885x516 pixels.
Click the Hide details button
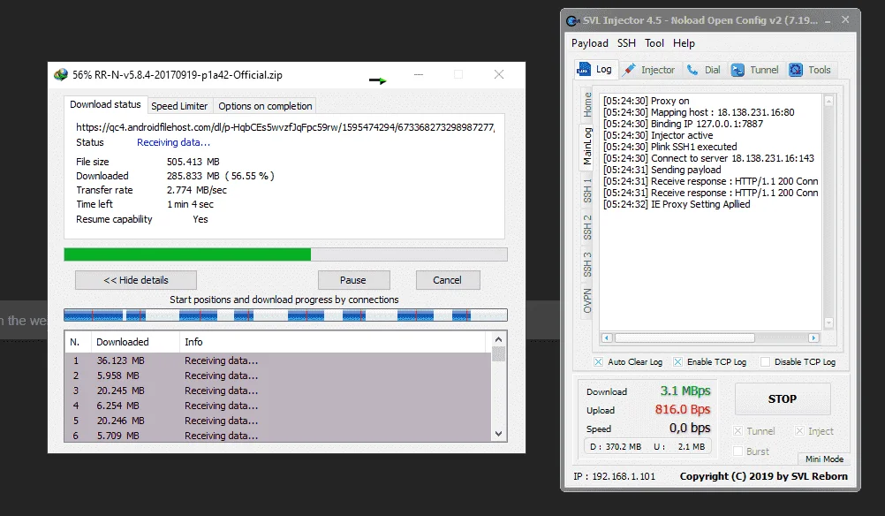coord(136,280)
